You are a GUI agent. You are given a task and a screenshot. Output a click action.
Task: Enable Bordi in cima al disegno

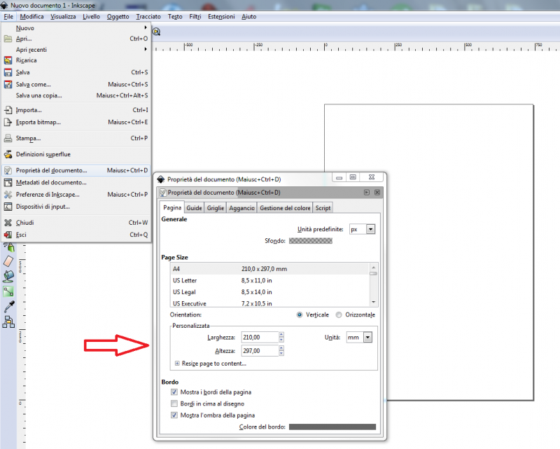coord(174,404)
